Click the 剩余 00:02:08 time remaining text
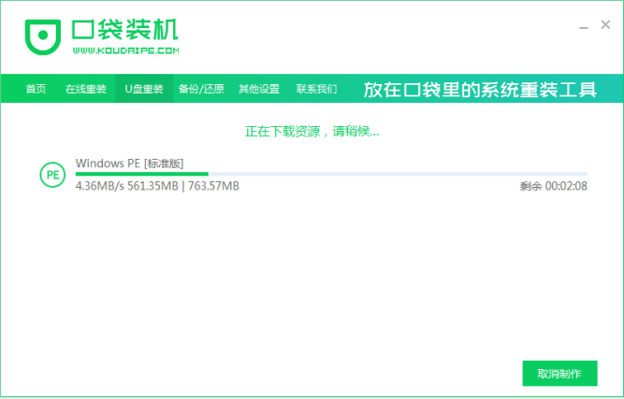Viewport: 624px width, 399px height. pos(553,186)
